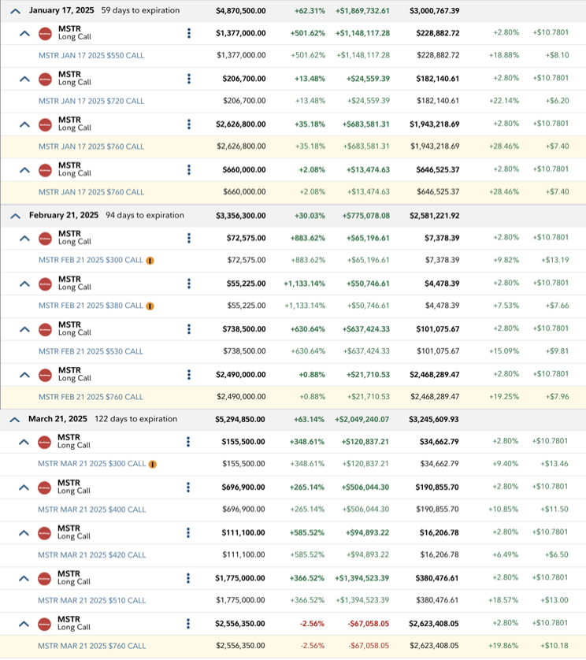
Task: Click the +$13.19 change value
Action: pos(554,260)
